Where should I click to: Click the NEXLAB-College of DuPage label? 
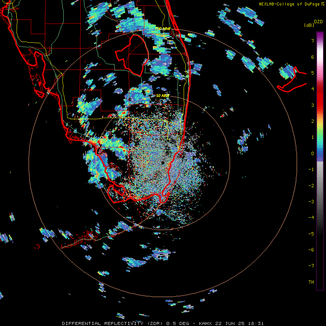(x=291, y=4)
